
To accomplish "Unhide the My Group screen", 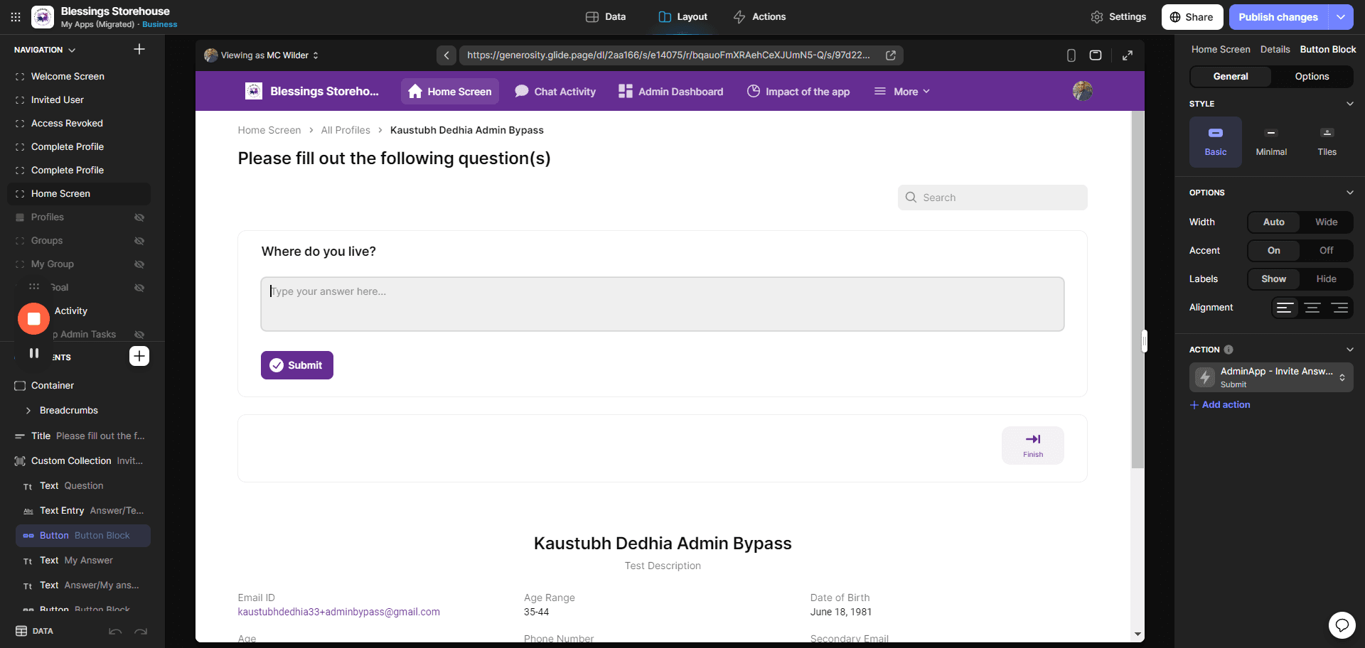I will click(x=139, y=264).
